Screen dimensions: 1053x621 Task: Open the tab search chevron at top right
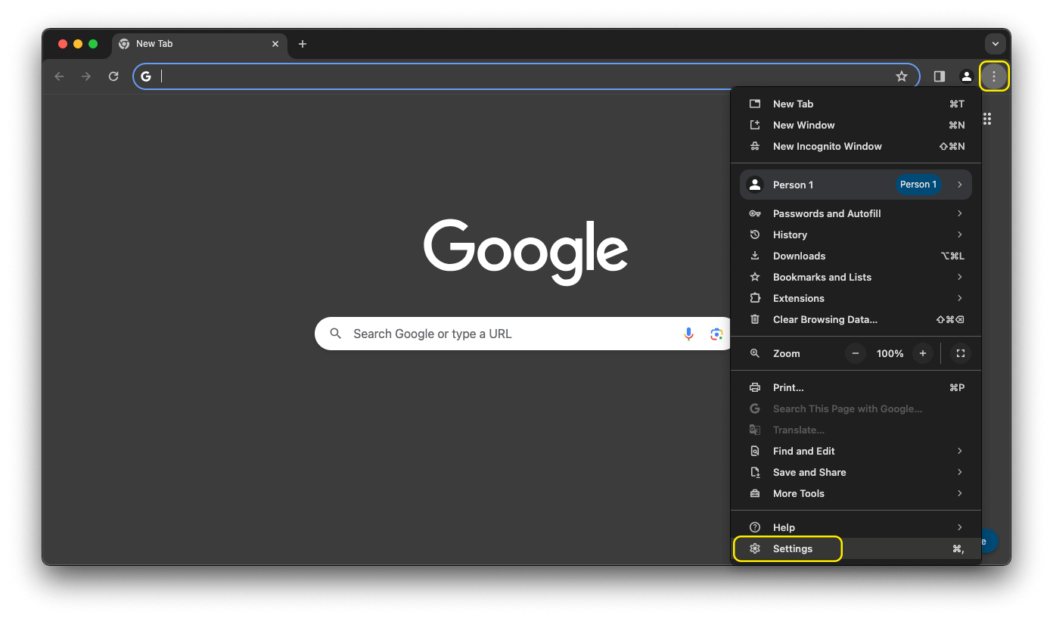tap(996, 43)
